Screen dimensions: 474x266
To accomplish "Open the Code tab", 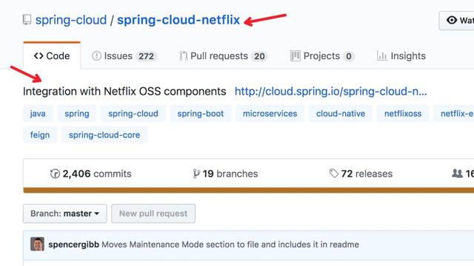I will click(52, 56).
